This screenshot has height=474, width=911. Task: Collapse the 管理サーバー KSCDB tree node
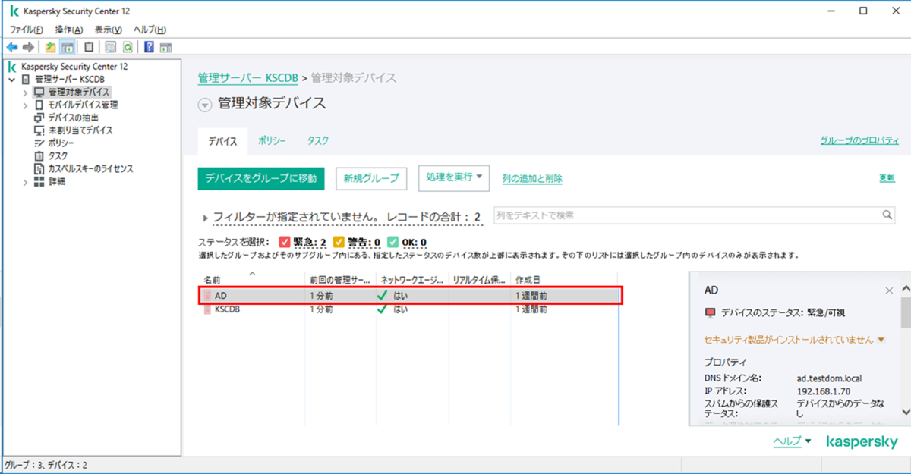coord(12,80)
